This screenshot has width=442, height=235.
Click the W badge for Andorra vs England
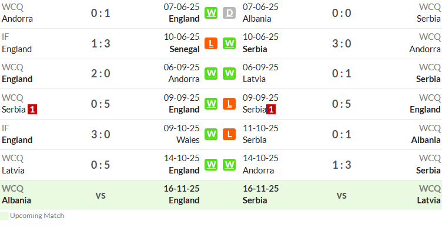(211, 13)
